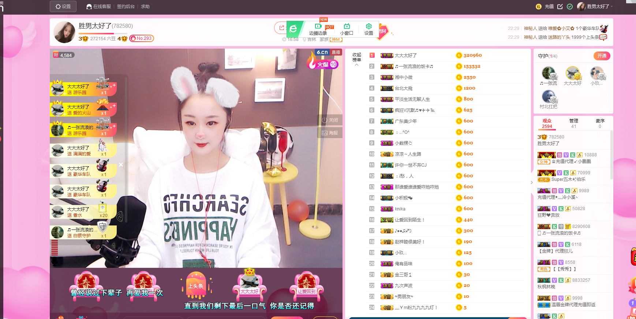
Task: Switch to the 管理 managers tab
Action: tap(573, 124)
